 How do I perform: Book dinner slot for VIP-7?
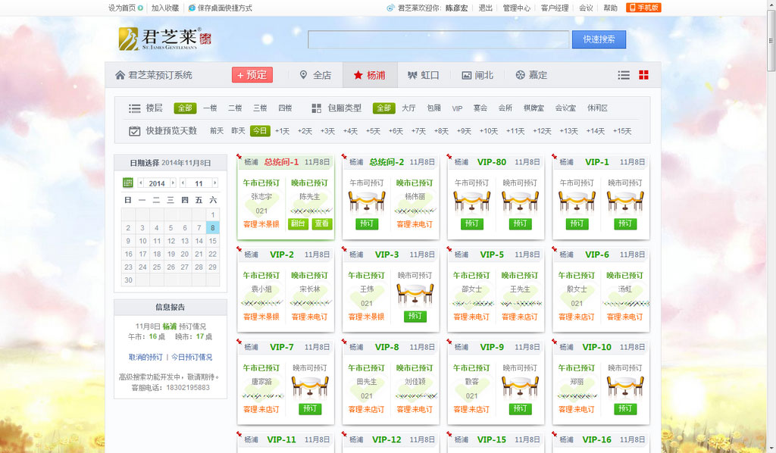pyautogui.click(x=310, y=408)
